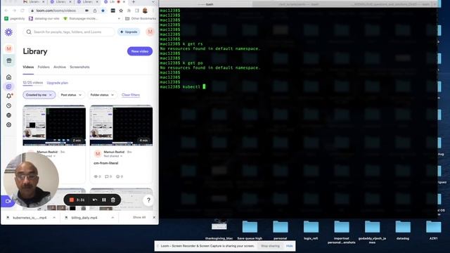
Task: Expand the Post status filter
Action: (x=71, y=95)
